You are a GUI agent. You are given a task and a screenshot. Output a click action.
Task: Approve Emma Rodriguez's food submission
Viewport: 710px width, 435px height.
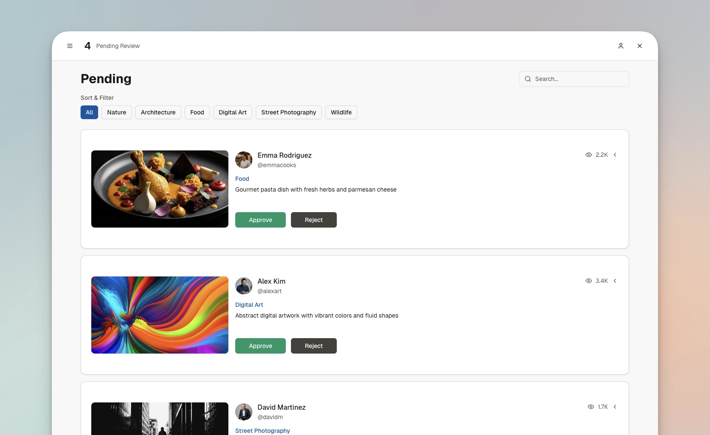pyautogui.click(x=260, y=220)
